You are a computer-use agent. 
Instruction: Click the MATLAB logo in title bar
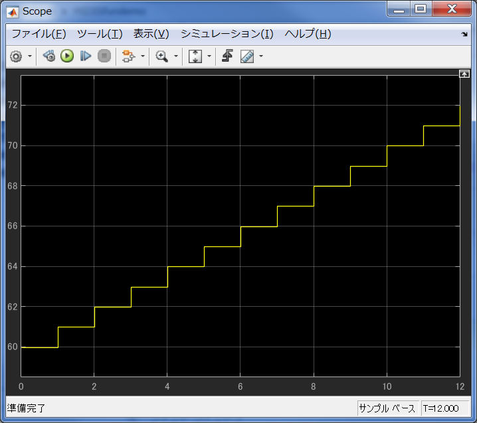coord(13,12)
